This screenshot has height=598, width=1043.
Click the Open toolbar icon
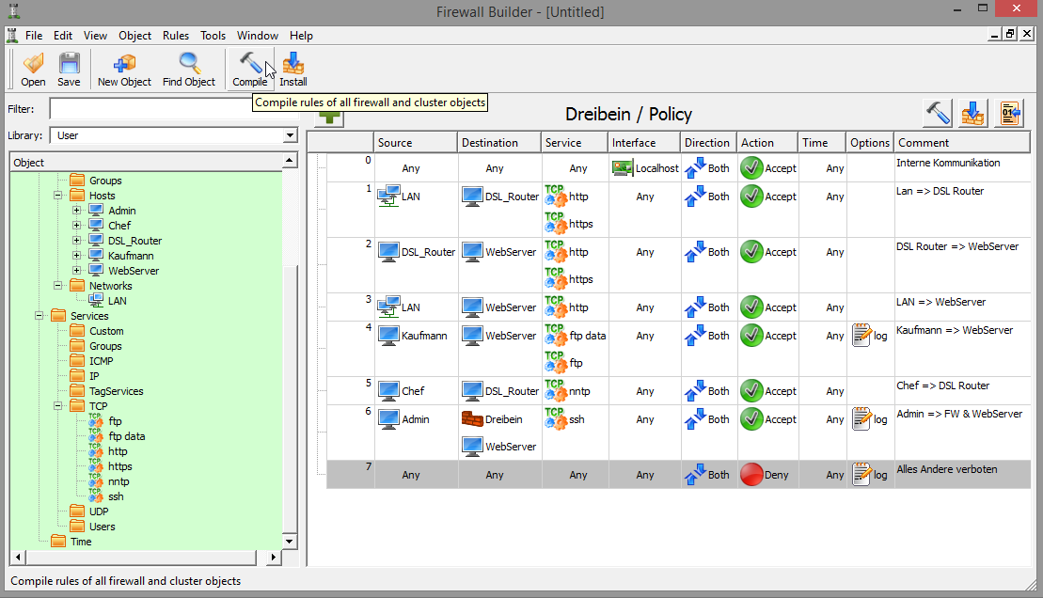[x=33, y=69]
